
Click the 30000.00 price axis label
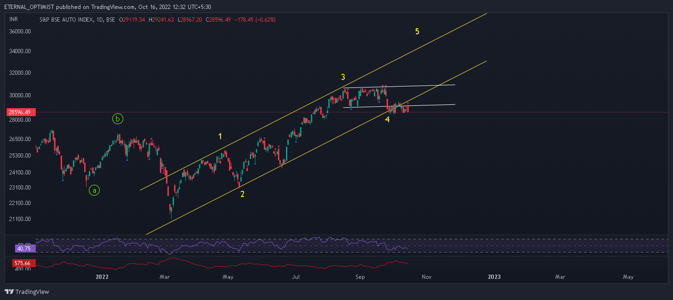(x=20, y=96)
